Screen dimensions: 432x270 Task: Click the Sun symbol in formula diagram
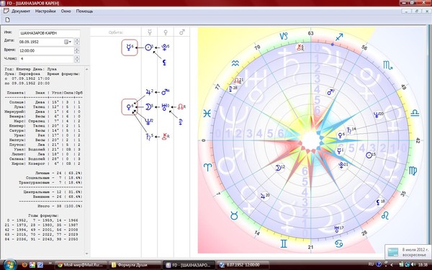pyautogui.click(x=149, y=48)
